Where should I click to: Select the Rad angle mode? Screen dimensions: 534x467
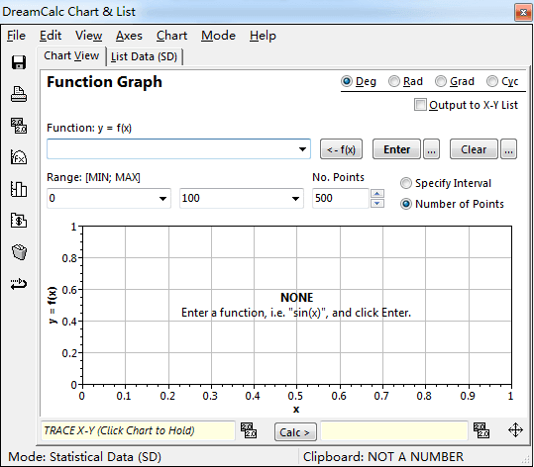tap(405, 81)
